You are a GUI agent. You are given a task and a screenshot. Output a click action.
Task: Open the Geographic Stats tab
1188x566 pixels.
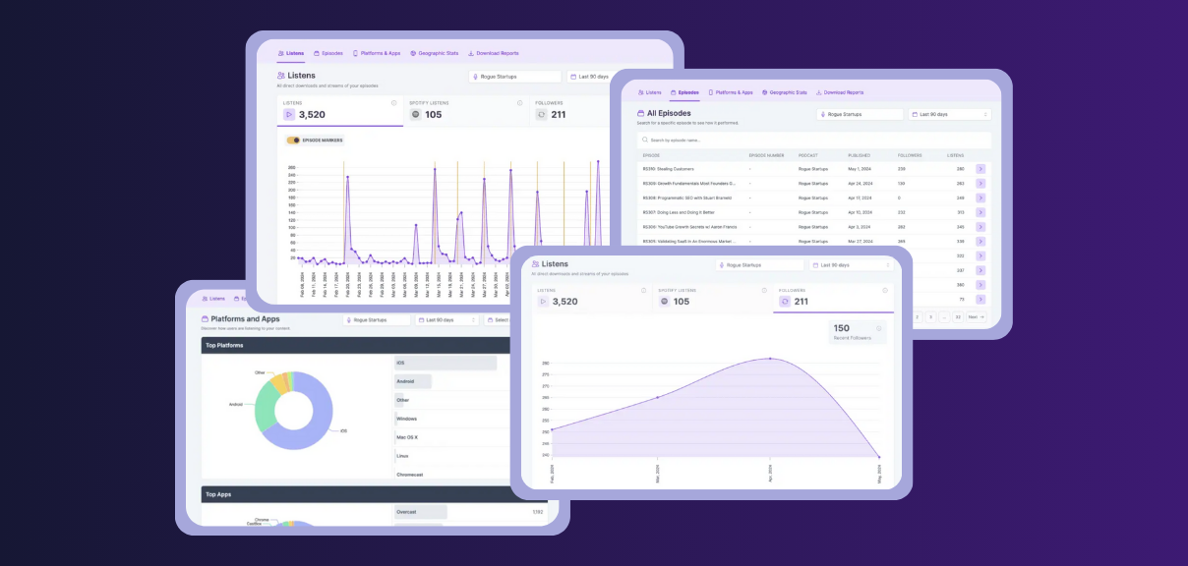(x=784, y=92)
